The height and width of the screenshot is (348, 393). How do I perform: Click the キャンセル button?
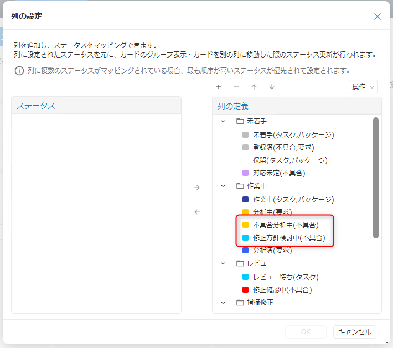point(355,332)
